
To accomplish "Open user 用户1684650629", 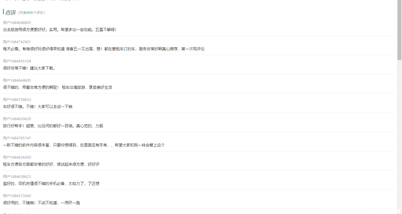I will [x=17, y=119].
